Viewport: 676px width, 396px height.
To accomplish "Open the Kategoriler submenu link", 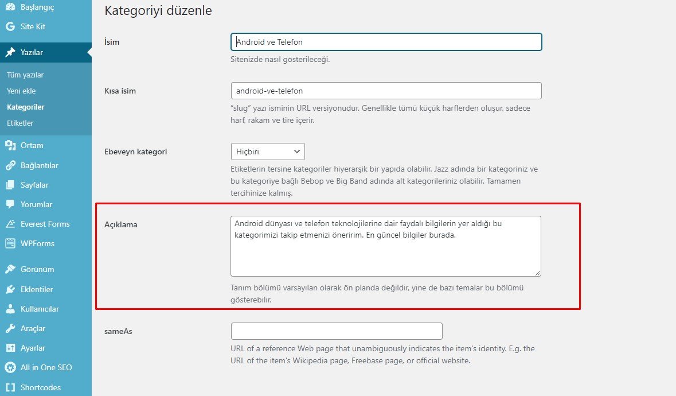I will 26,107.
